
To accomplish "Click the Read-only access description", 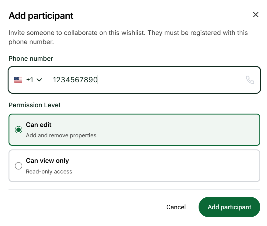I will 49,172.
